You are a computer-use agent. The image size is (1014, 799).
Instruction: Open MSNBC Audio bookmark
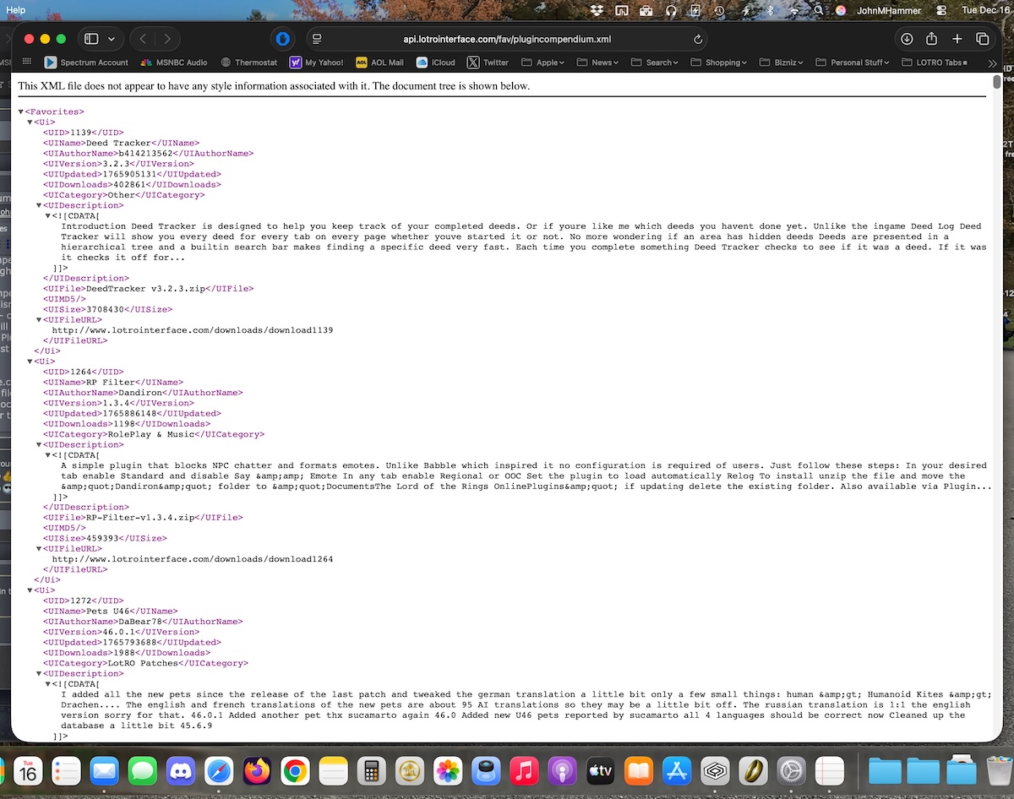[173, 63]
